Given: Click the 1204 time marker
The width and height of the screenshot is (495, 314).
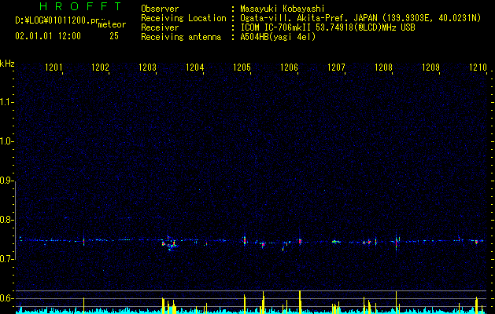Looking at the screenshot, I should point(195,67).
